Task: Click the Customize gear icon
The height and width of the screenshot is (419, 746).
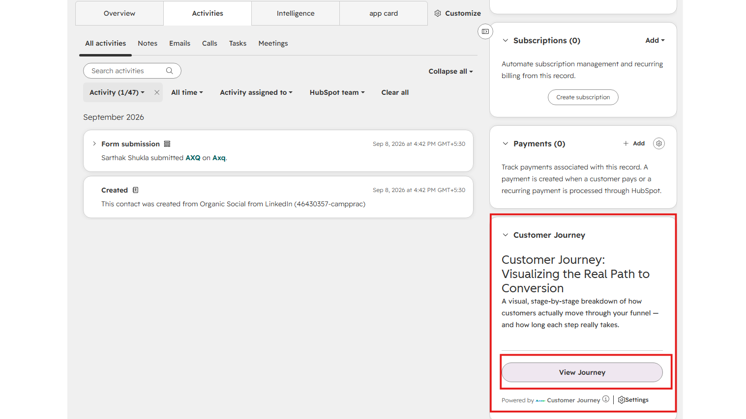Action: click(438, 13)
